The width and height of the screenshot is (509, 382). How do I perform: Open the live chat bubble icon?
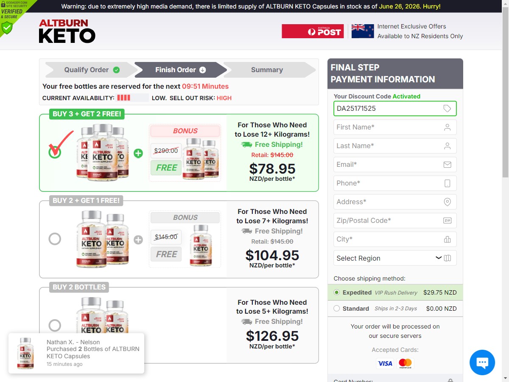(482, 362)
